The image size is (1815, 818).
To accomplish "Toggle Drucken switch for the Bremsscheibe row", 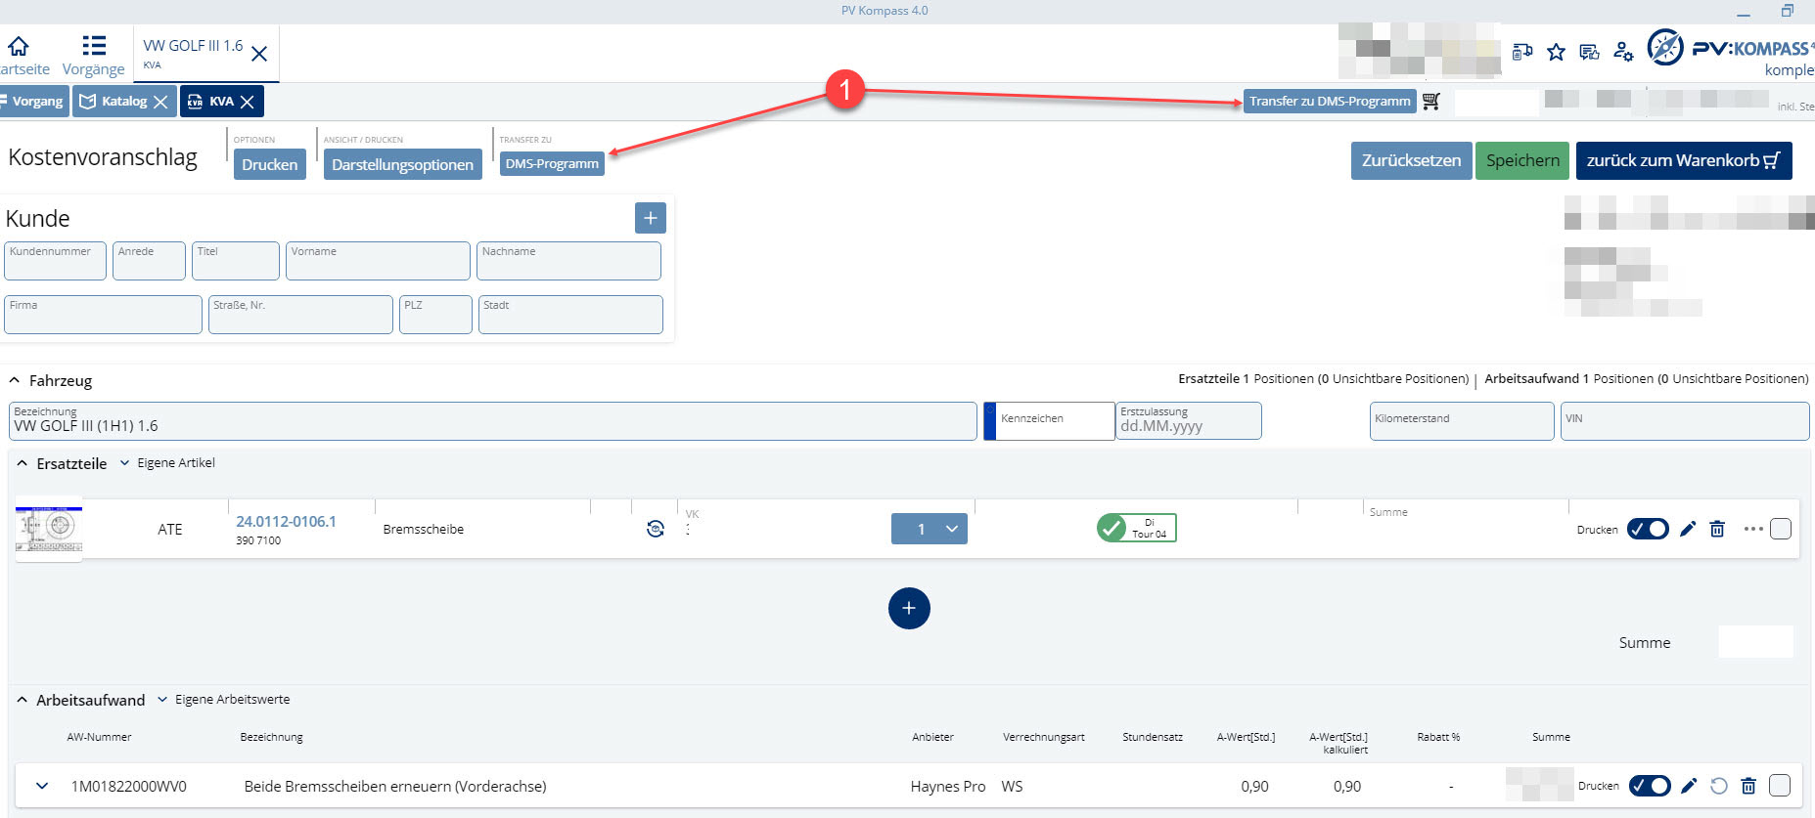I will pyautogui.click(x=1649, y=529).
